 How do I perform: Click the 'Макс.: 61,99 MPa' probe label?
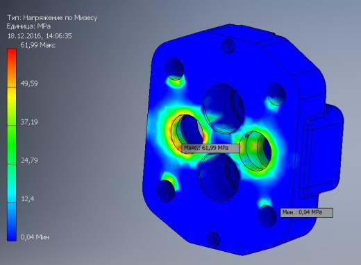point(210,148)
